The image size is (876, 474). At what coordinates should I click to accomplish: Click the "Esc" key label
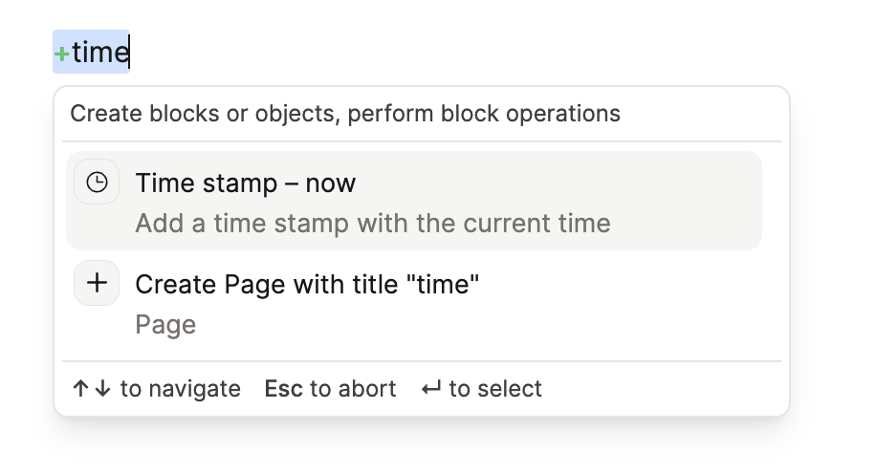[x=284, y=389]
